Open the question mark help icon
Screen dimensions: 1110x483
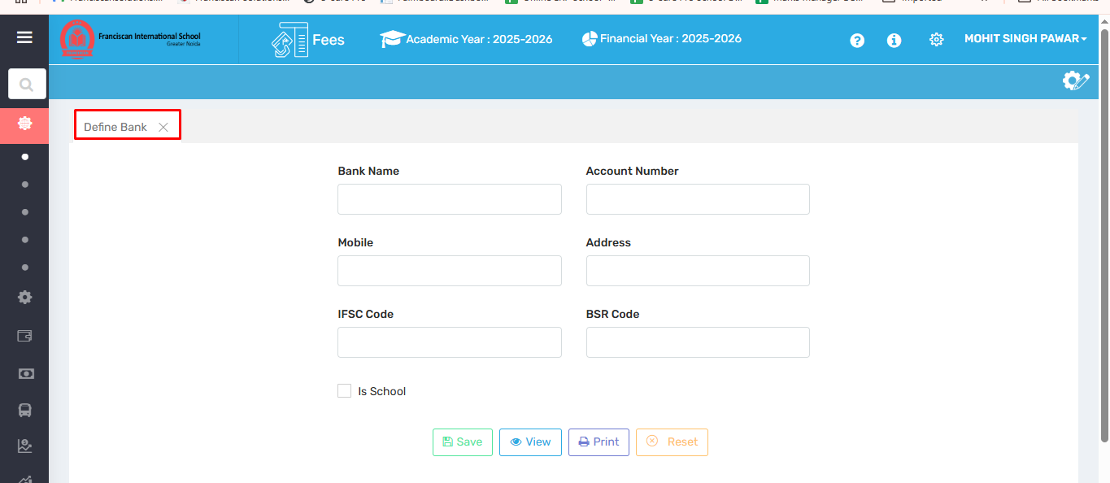pyautogui.click(x=857, y=40)
